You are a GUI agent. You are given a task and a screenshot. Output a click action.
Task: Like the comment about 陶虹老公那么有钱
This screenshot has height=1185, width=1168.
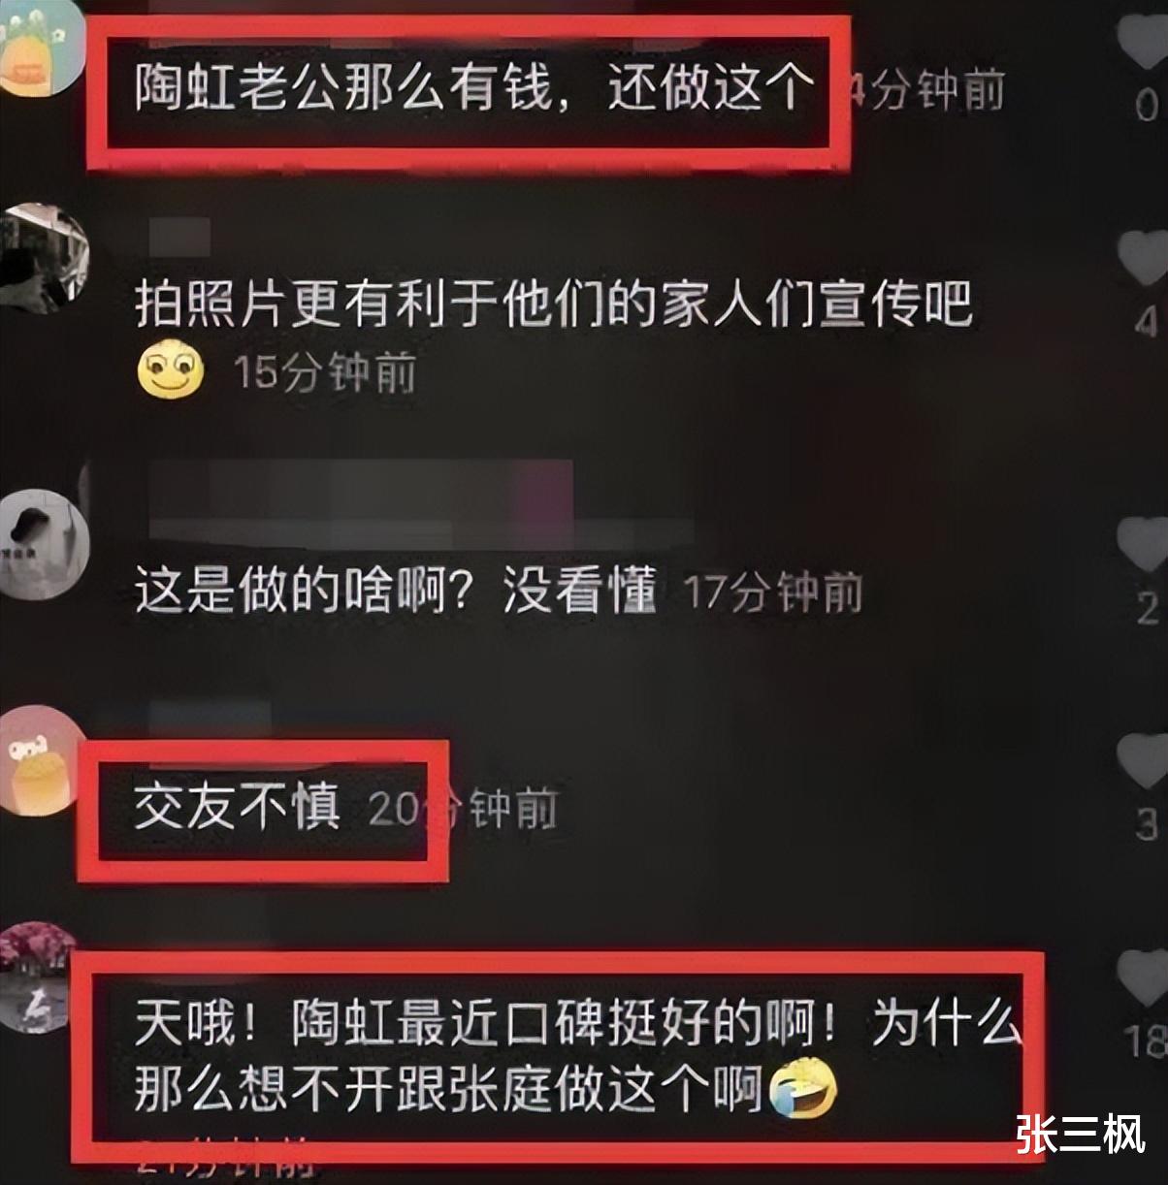pyautogui.click(x=1143, y=41)
